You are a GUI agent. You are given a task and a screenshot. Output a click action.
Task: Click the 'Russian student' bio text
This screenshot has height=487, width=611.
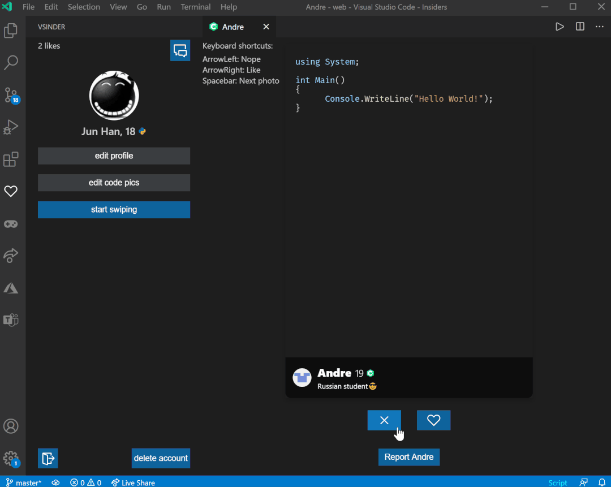pos(342,386)
